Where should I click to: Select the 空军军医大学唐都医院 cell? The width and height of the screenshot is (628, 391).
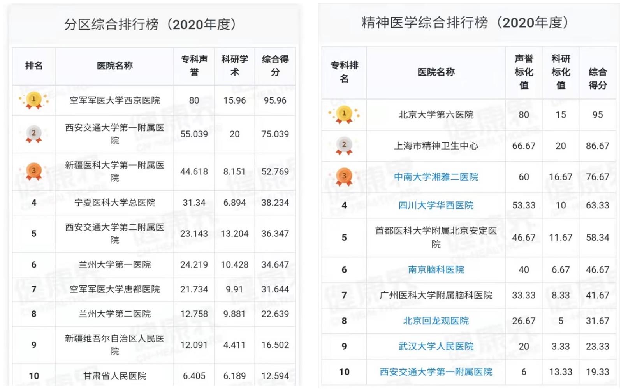(115, 289)
